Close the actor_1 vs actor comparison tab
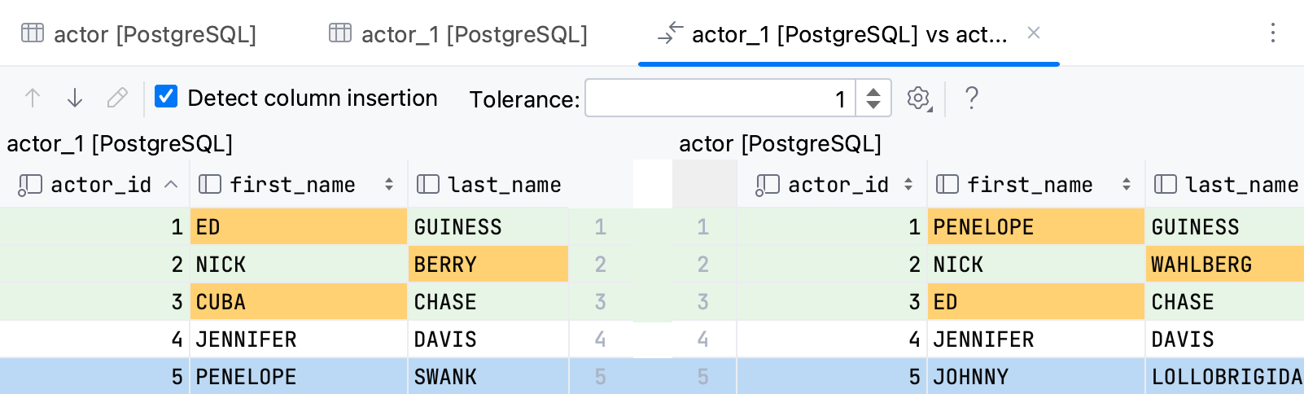This screenshot has width=1304, height=394. click(x=1034, y=33)
